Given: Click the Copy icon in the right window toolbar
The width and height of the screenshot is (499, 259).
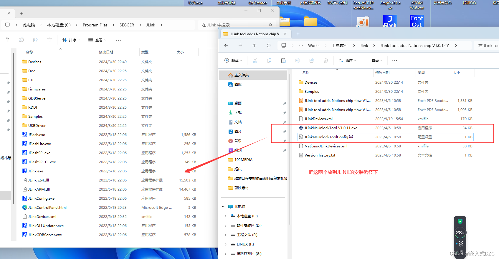Looking at the screenshot, I should coord(269,60).
